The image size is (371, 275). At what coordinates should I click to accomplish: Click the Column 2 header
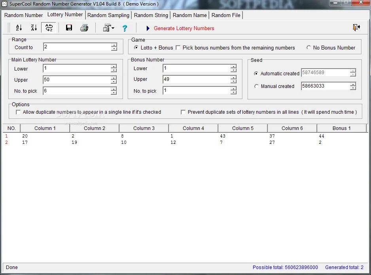coord(95,128)
